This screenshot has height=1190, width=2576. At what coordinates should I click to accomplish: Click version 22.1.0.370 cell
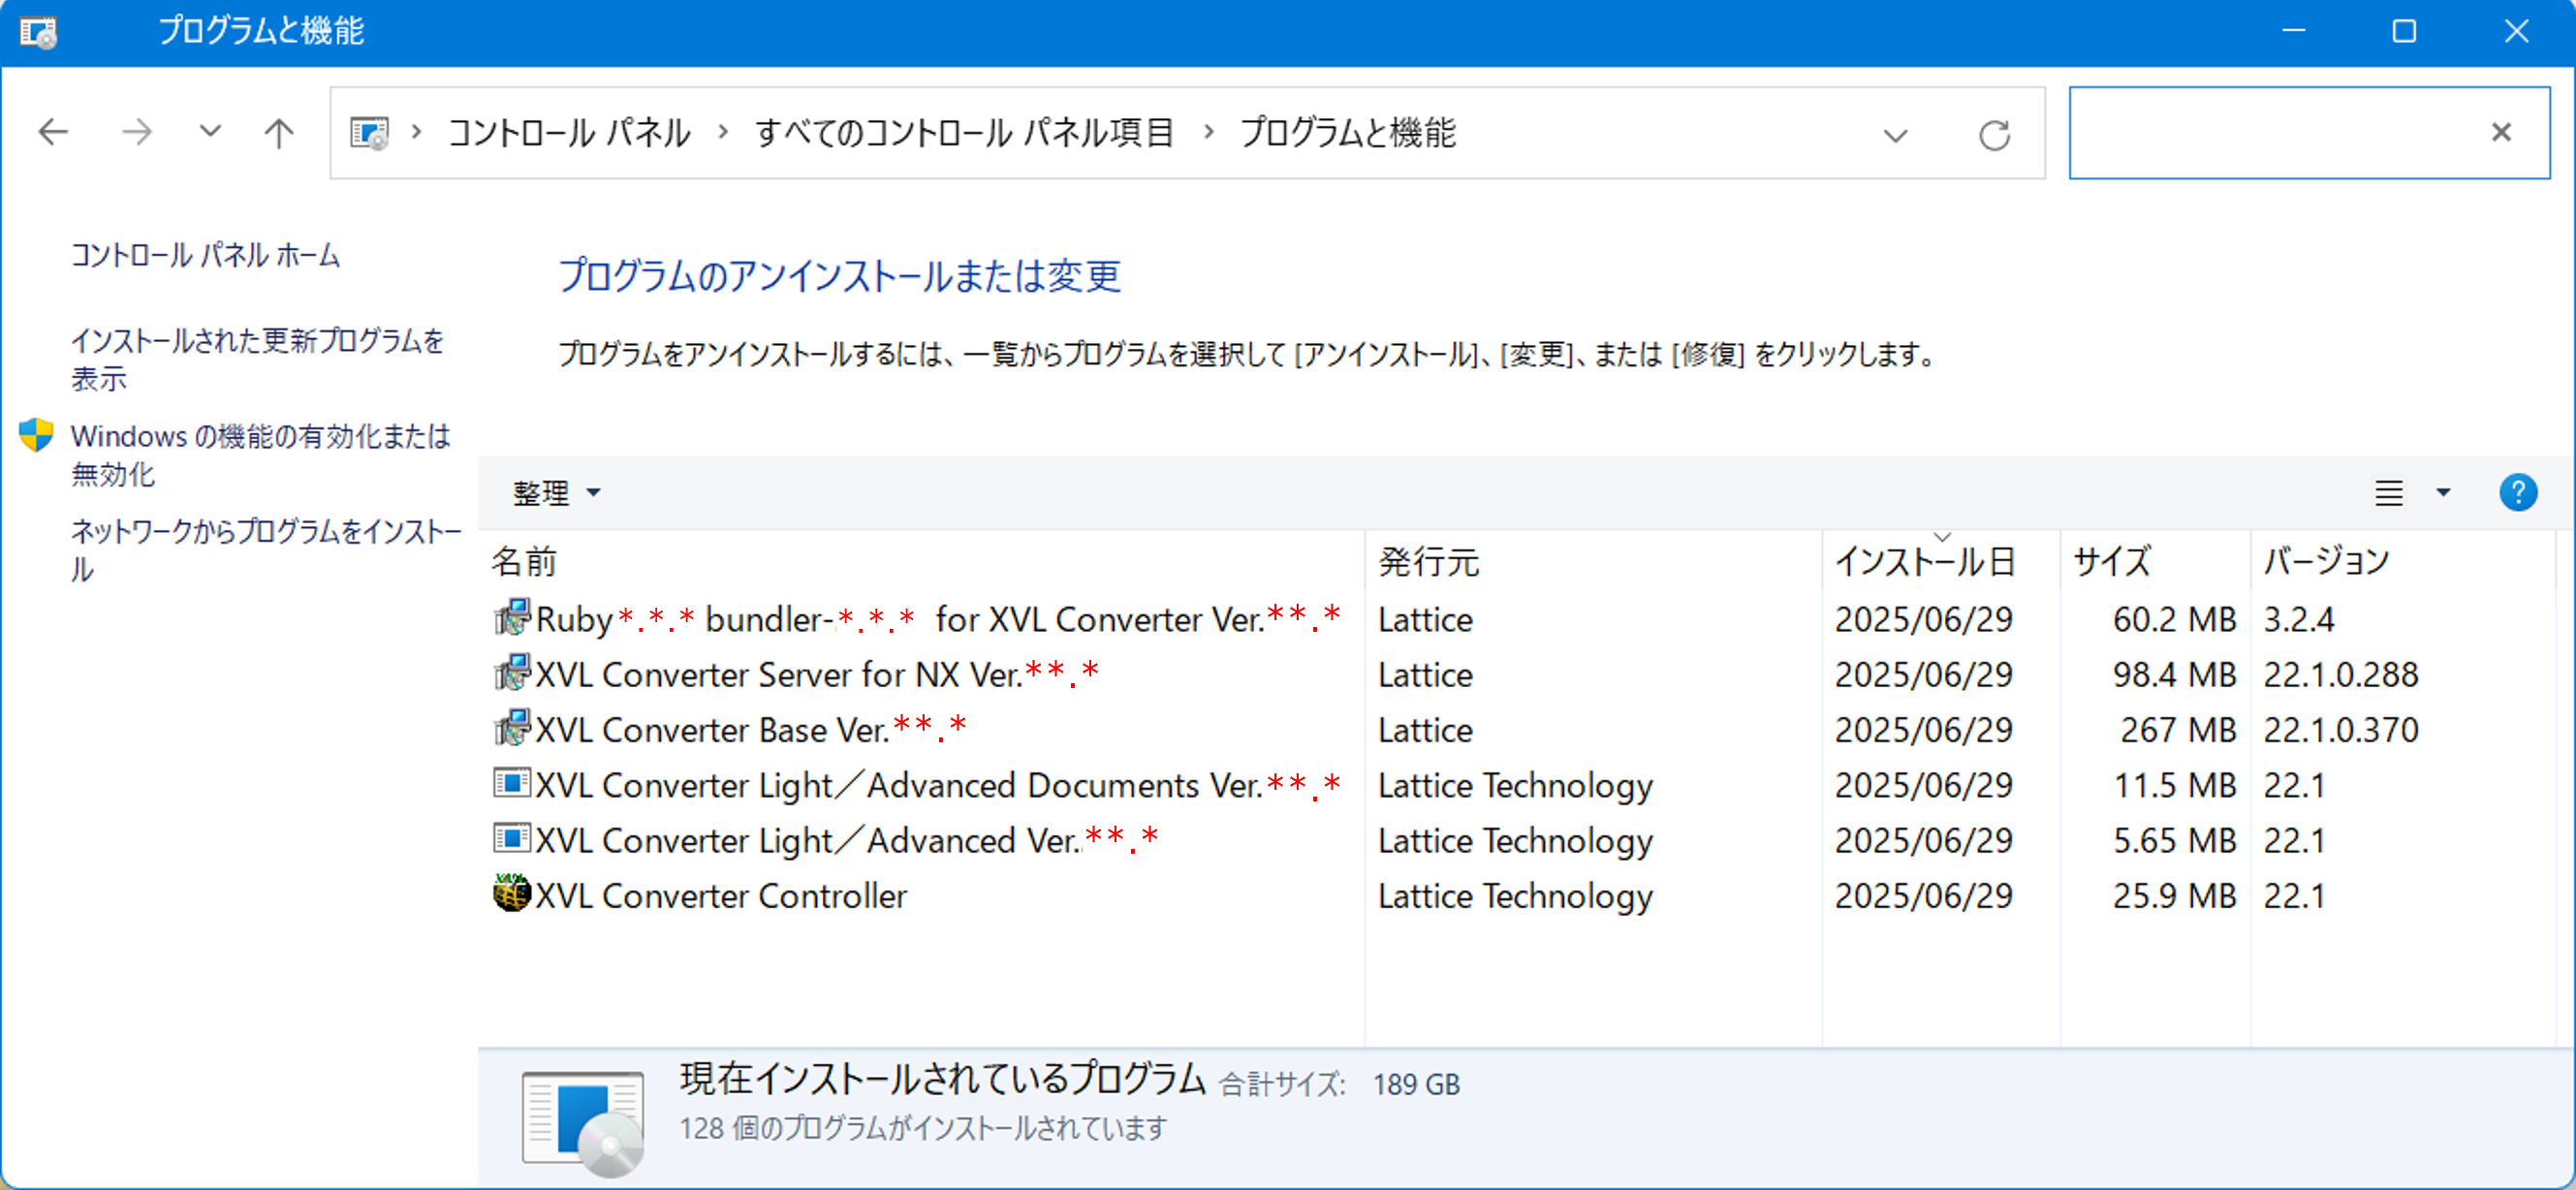point(2340,730)
